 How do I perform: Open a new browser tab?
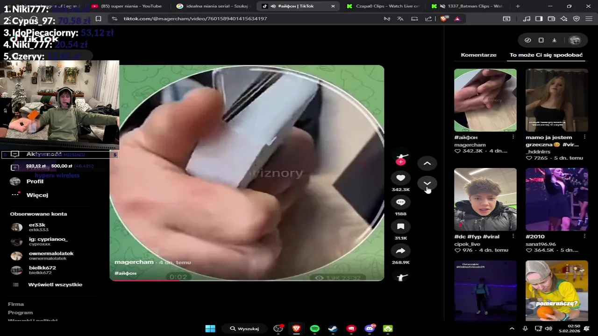pos(518,6)
